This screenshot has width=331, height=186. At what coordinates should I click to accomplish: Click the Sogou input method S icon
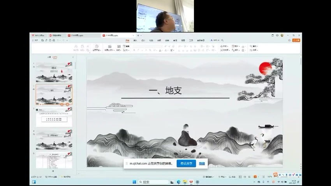coord(275,175)
